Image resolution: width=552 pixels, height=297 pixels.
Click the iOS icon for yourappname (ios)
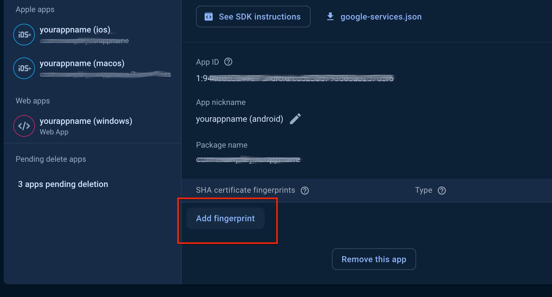24,35
